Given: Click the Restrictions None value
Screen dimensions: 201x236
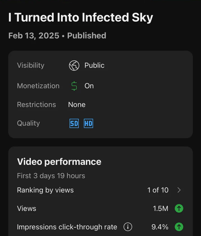Looking at the screenshot, I should click(77, 105).
